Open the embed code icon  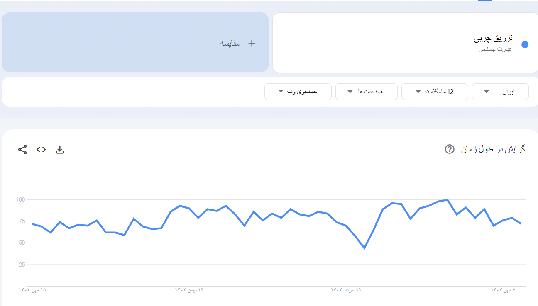pyautogui.click(x=41, y=150)
